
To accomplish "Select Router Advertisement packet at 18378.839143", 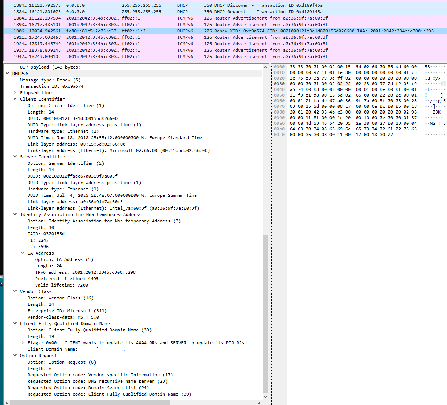I will pos(225,50).
